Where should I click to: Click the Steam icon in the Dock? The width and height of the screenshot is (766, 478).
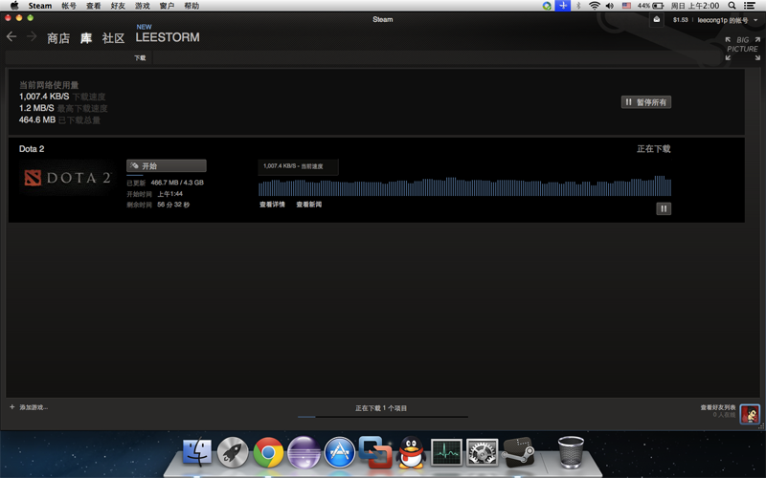coord(518,452)
